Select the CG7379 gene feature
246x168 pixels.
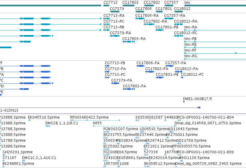click(114, 12)
